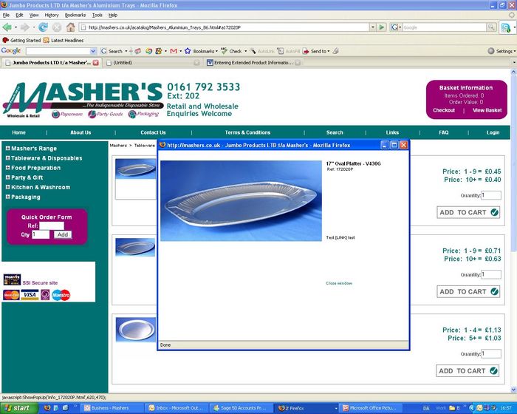This screenshot has width=517, height=414.
Task: Expand the Kitchen & Washroom category
Action: pyautogui.click(x=7, y=187)
